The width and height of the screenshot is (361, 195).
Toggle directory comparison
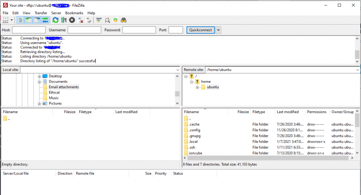click(107, 20)
